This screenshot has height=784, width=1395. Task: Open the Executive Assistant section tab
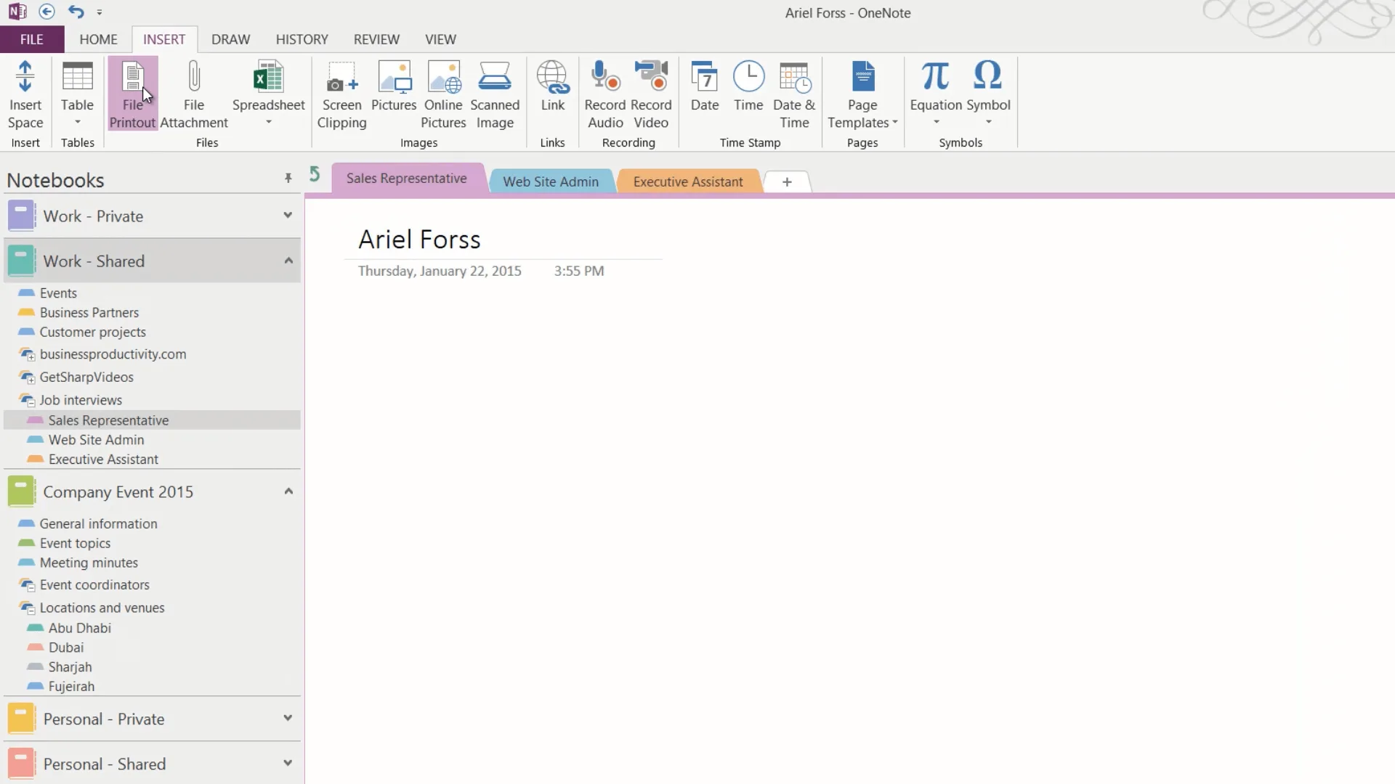pyautogui.click(x=688, y=181)
